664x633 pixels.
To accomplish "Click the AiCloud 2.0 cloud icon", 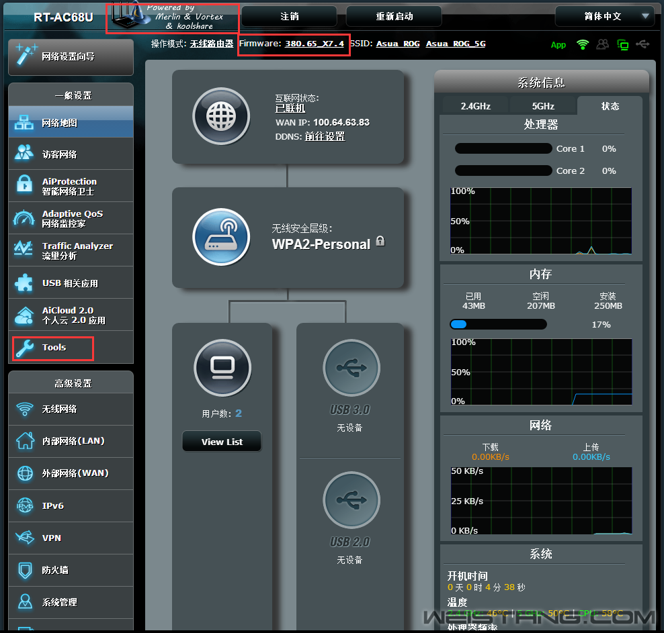I will pos(24,315).
